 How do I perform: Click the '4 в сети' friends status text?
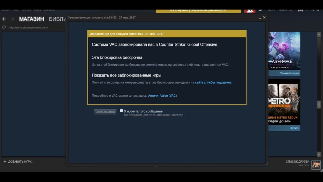click(x=304, y=165)
